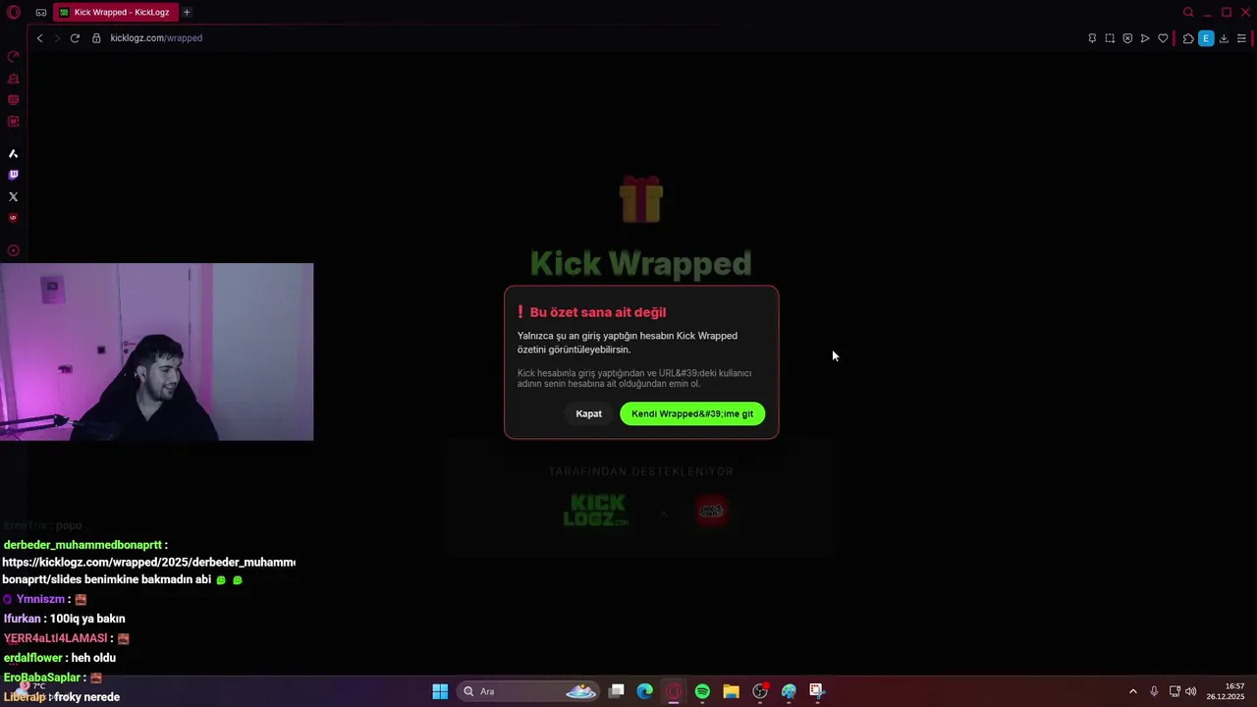1257x707 pixels.
Task: Click the red sponsor logo beside KickLogz
Action: tap(711, 511)
